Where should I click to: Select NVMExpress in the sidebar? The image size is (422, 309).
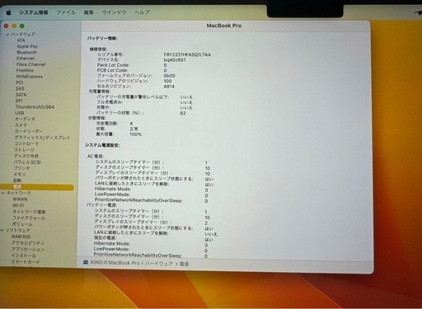(x=29, y=77)
